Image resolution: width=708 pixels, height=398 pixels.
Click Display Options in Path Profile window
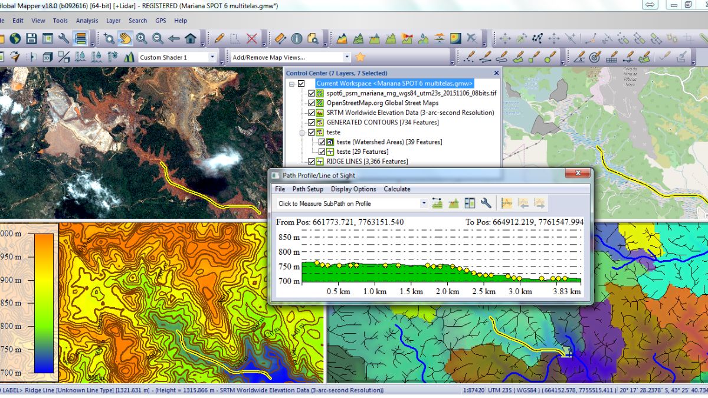(353, 189)
